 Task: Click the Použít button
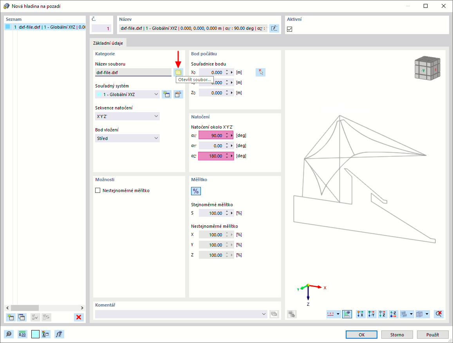pos(433,335)
